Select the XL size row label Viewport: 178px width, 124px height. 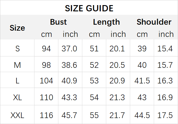coord(17,97)
